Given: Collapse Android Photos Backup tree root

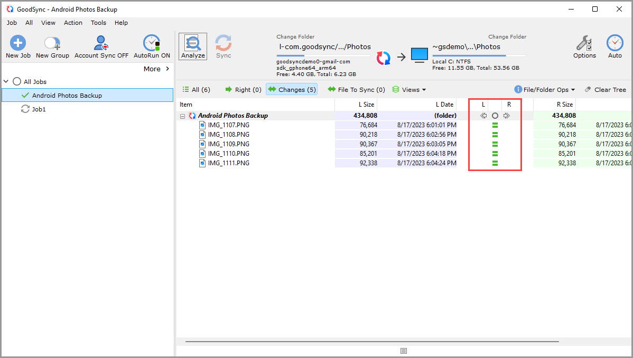Looking at the screenshot, I should (x=182, y=116).
